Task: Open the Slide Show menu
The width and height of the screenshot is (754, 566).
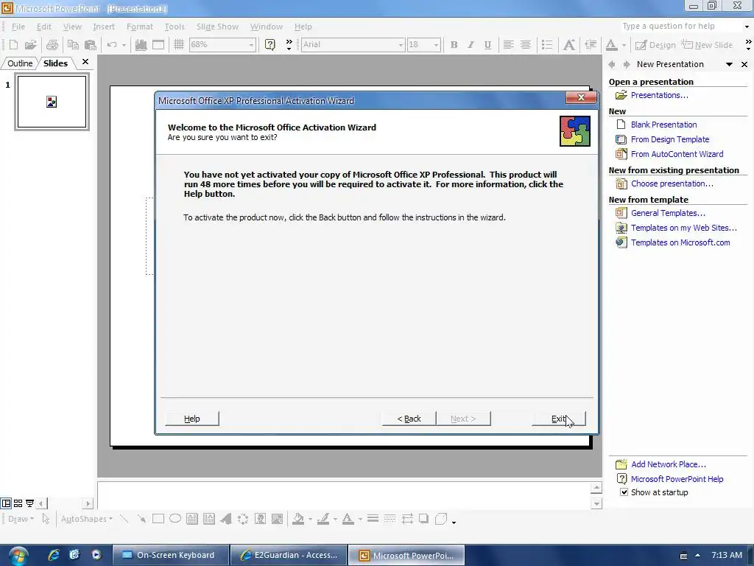Action: click(217, 27)
